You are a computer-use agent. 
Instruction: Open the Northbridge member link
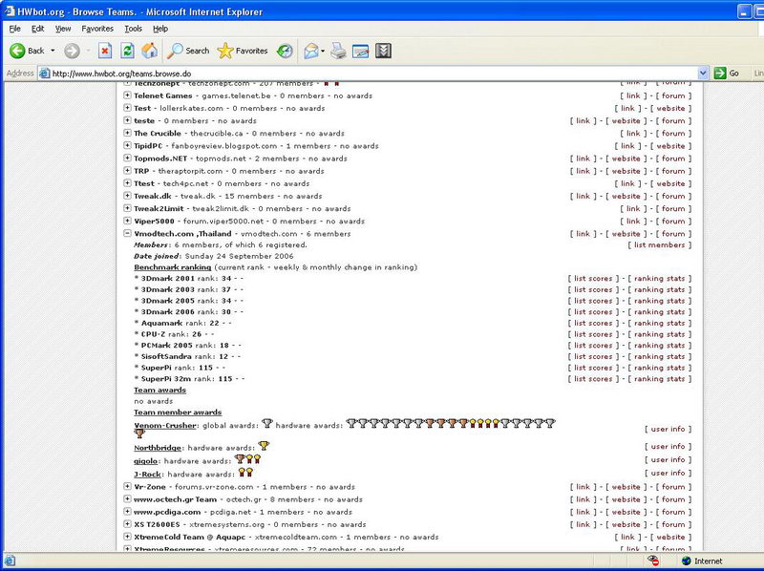158,448
